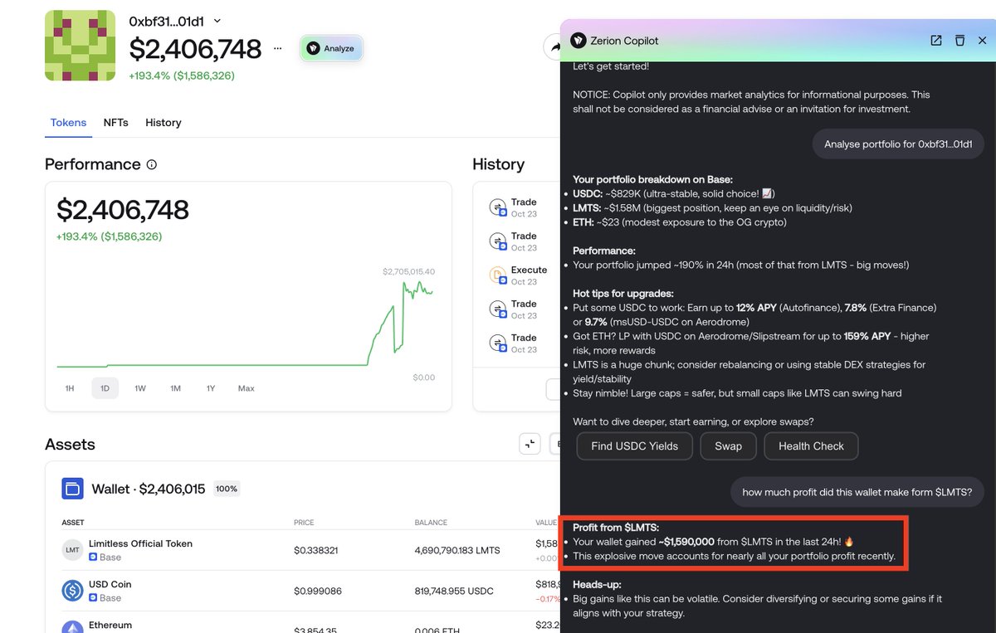The image size is (996, 633).
Task: Close the Zerion Copilot panel
Action: [x=982, y=41]
